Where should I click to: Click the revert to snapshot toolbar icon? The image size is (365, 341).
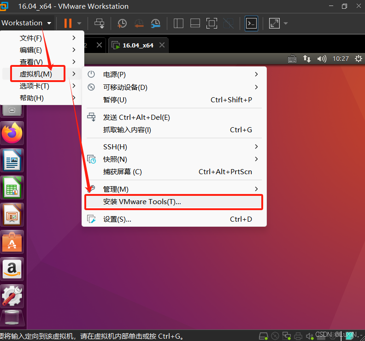click(x=139, y=24)
